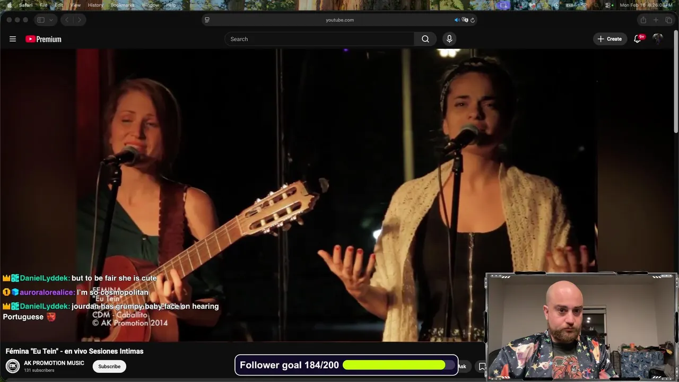The image size is (679, 382).
Task: Open the notifications bell
Action: [x=638, y=39]
